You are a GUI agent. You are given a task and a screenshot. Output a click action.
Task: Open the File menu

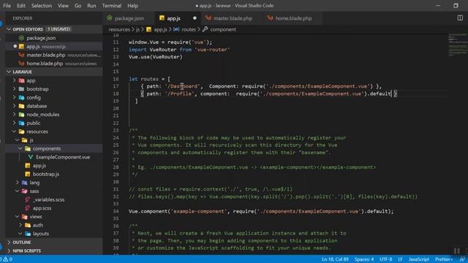[7, 6]
